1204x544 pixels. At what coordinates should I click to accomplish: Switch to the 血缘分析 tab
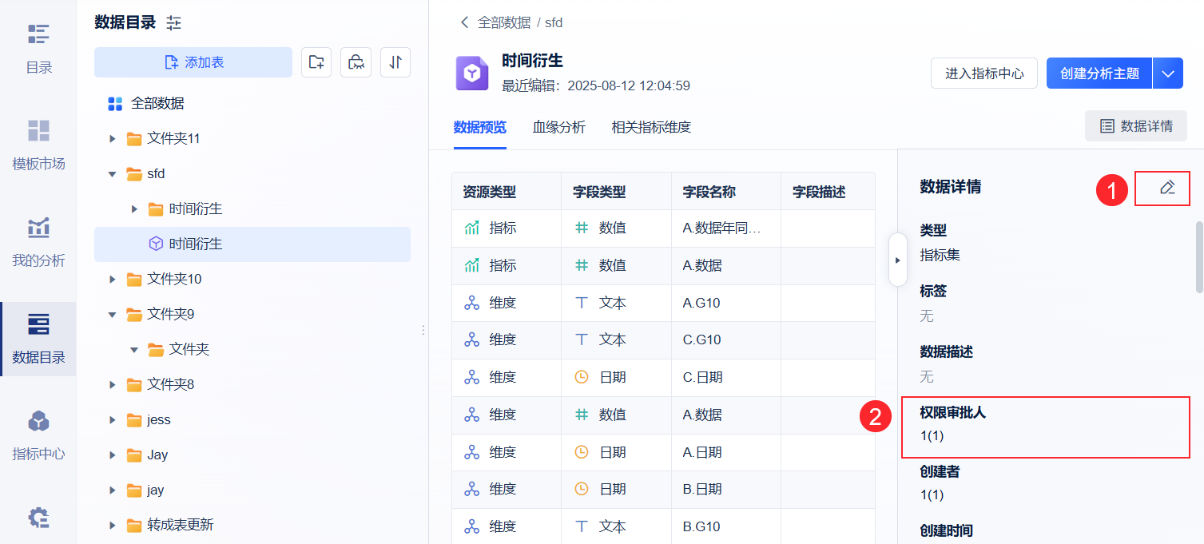click(x=558, y=127)
